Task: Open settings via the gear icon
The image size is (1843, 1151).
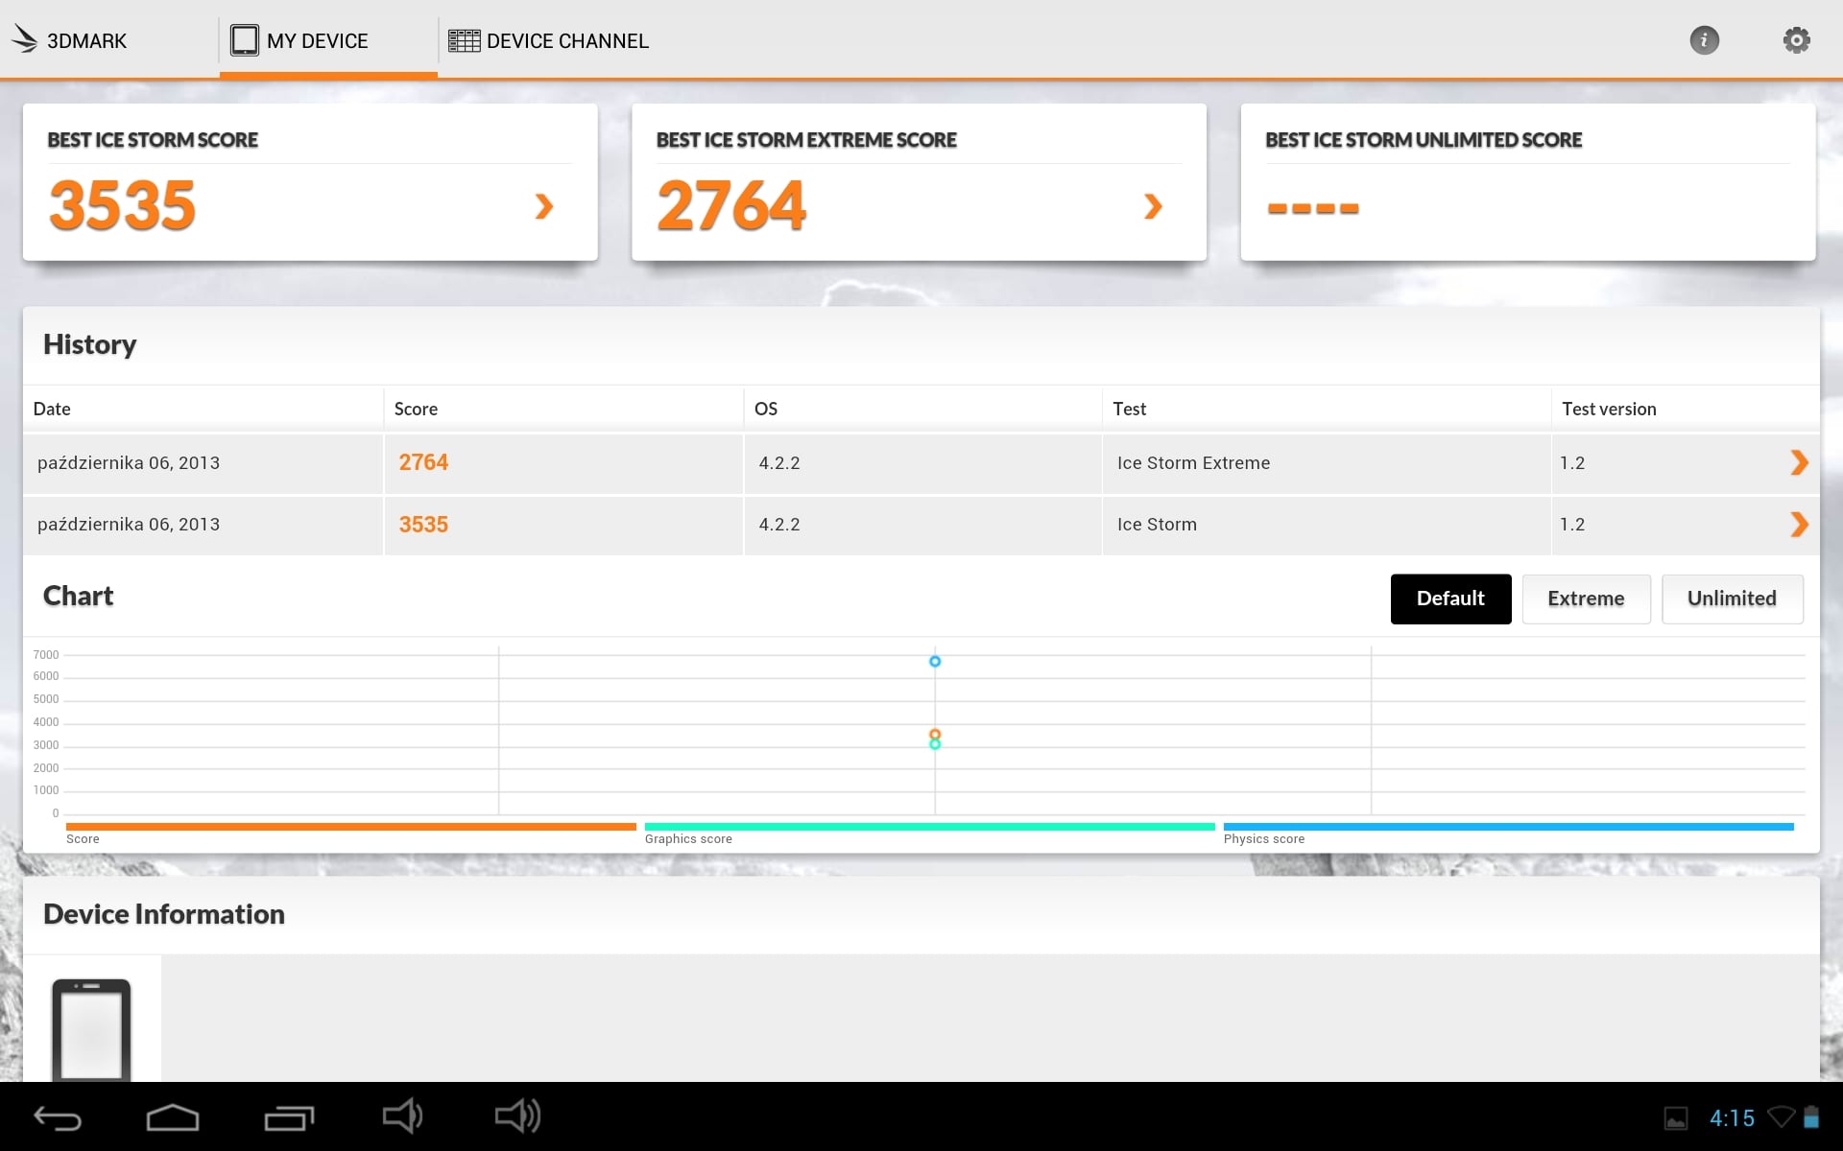Action: tap(1796, 40)
